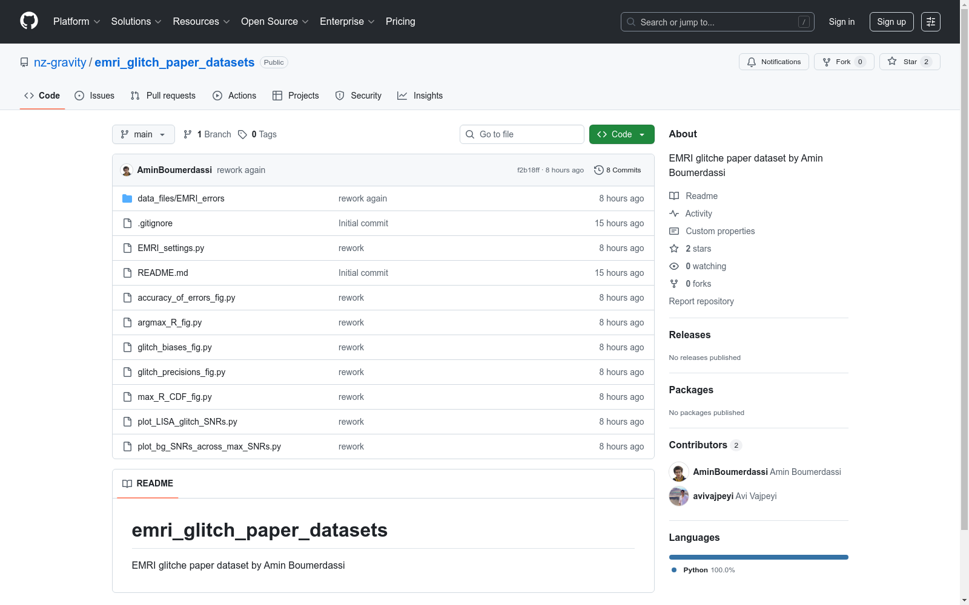The width and height of the screenshot is (969, 605).
Task: Focus the Go to file input
Action: [x=522, y=134]
